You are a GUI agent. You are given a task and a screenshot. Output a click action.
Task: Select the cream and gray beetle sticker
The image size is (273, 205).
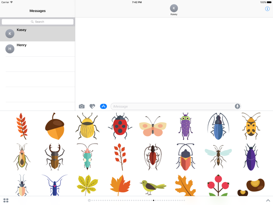[22, 185]
